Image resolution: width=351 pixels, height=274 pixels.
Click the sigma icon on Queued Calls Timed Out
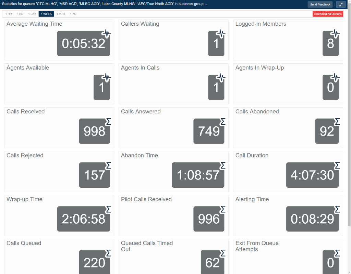(223, 253)
